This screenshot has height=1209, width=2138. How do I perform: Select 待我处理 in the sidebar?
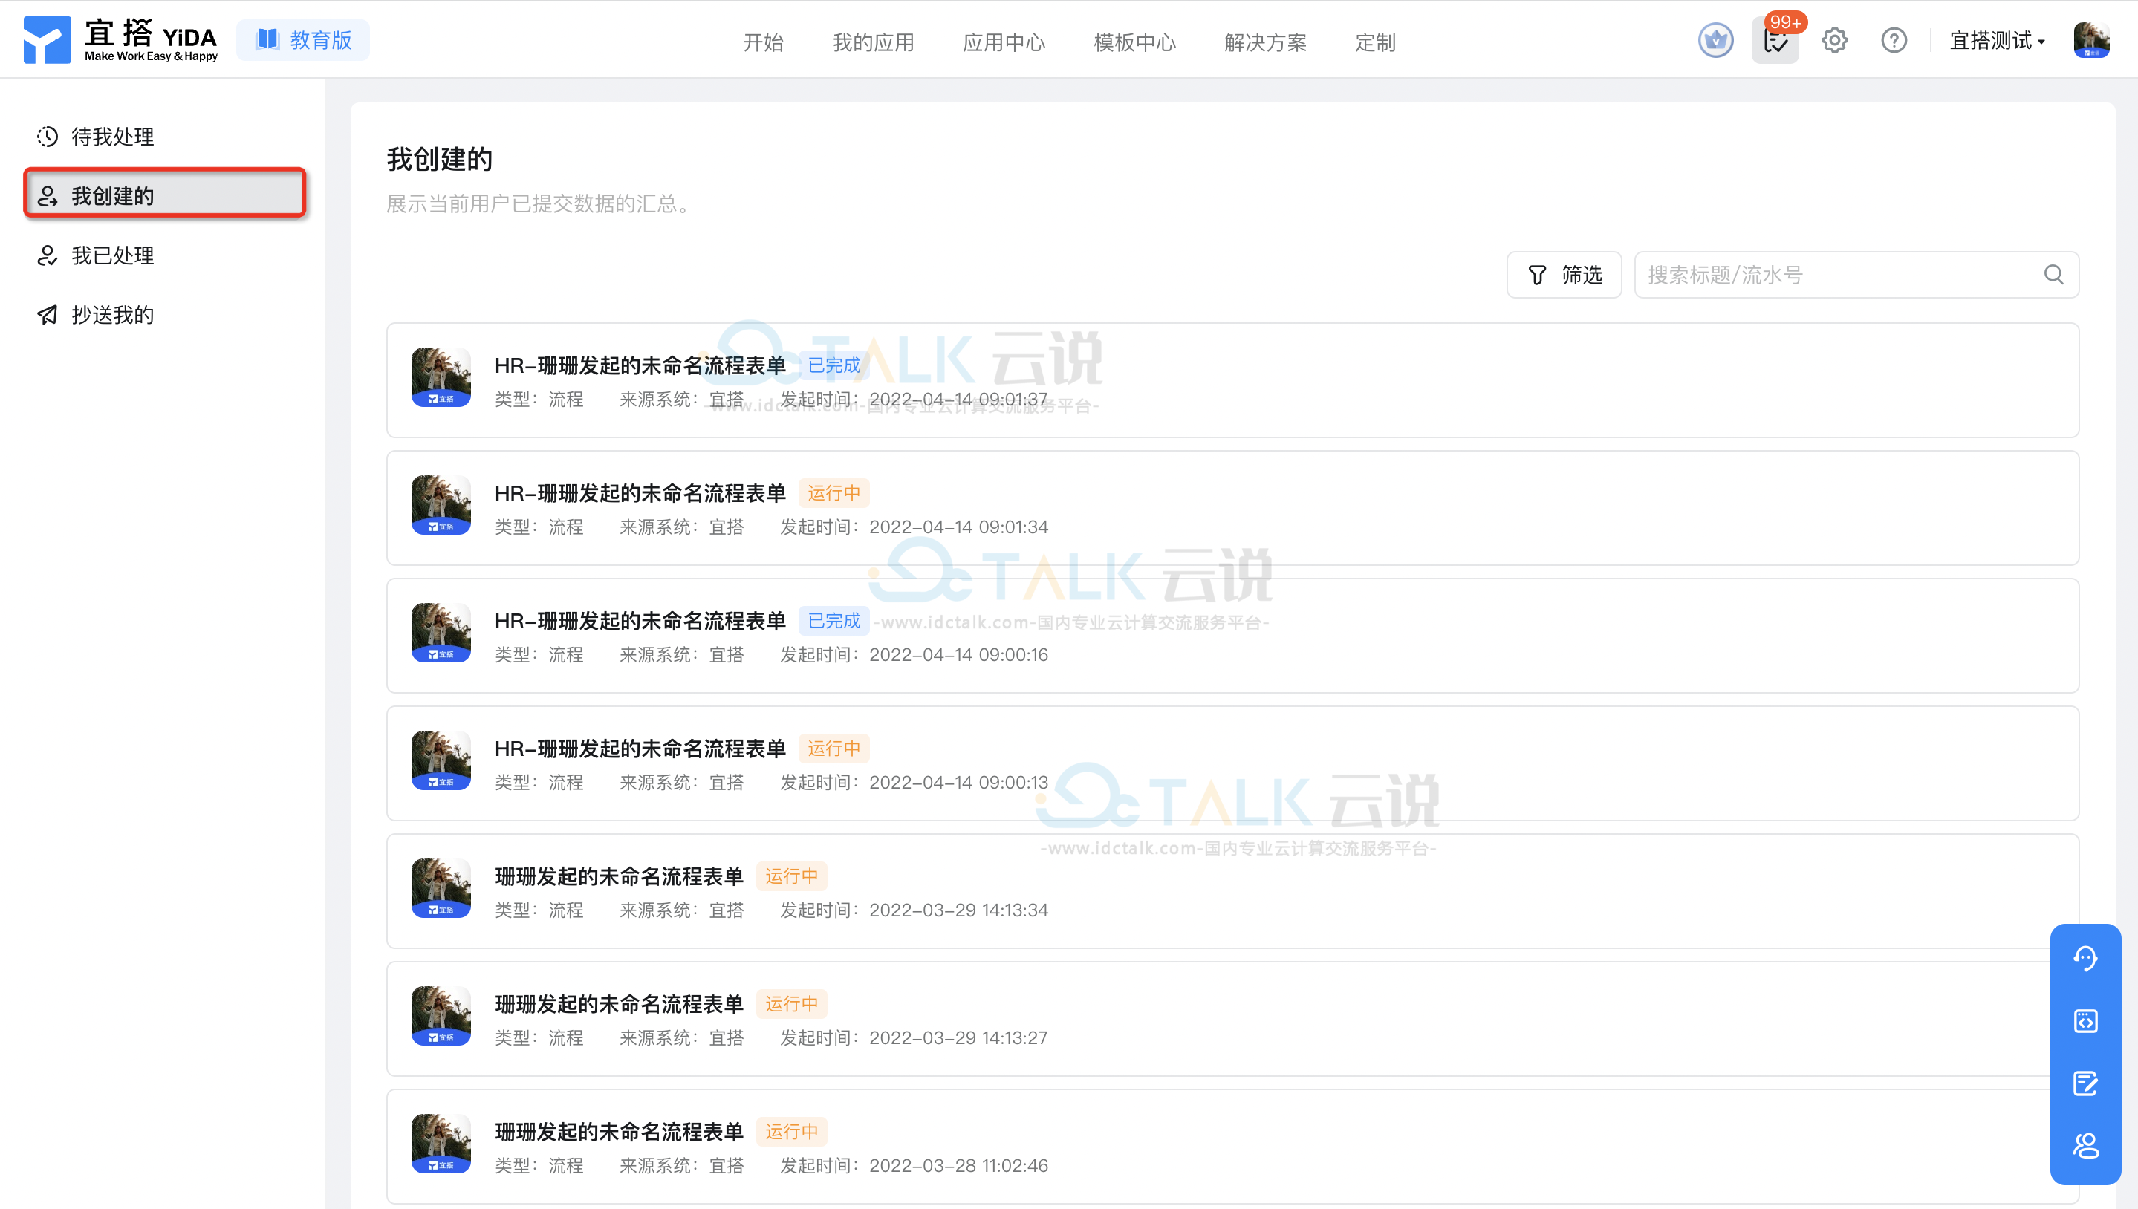click(x=166, y=136)
